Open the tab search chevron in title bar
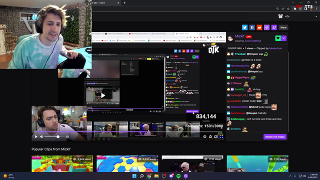 [x=293, y=2]
